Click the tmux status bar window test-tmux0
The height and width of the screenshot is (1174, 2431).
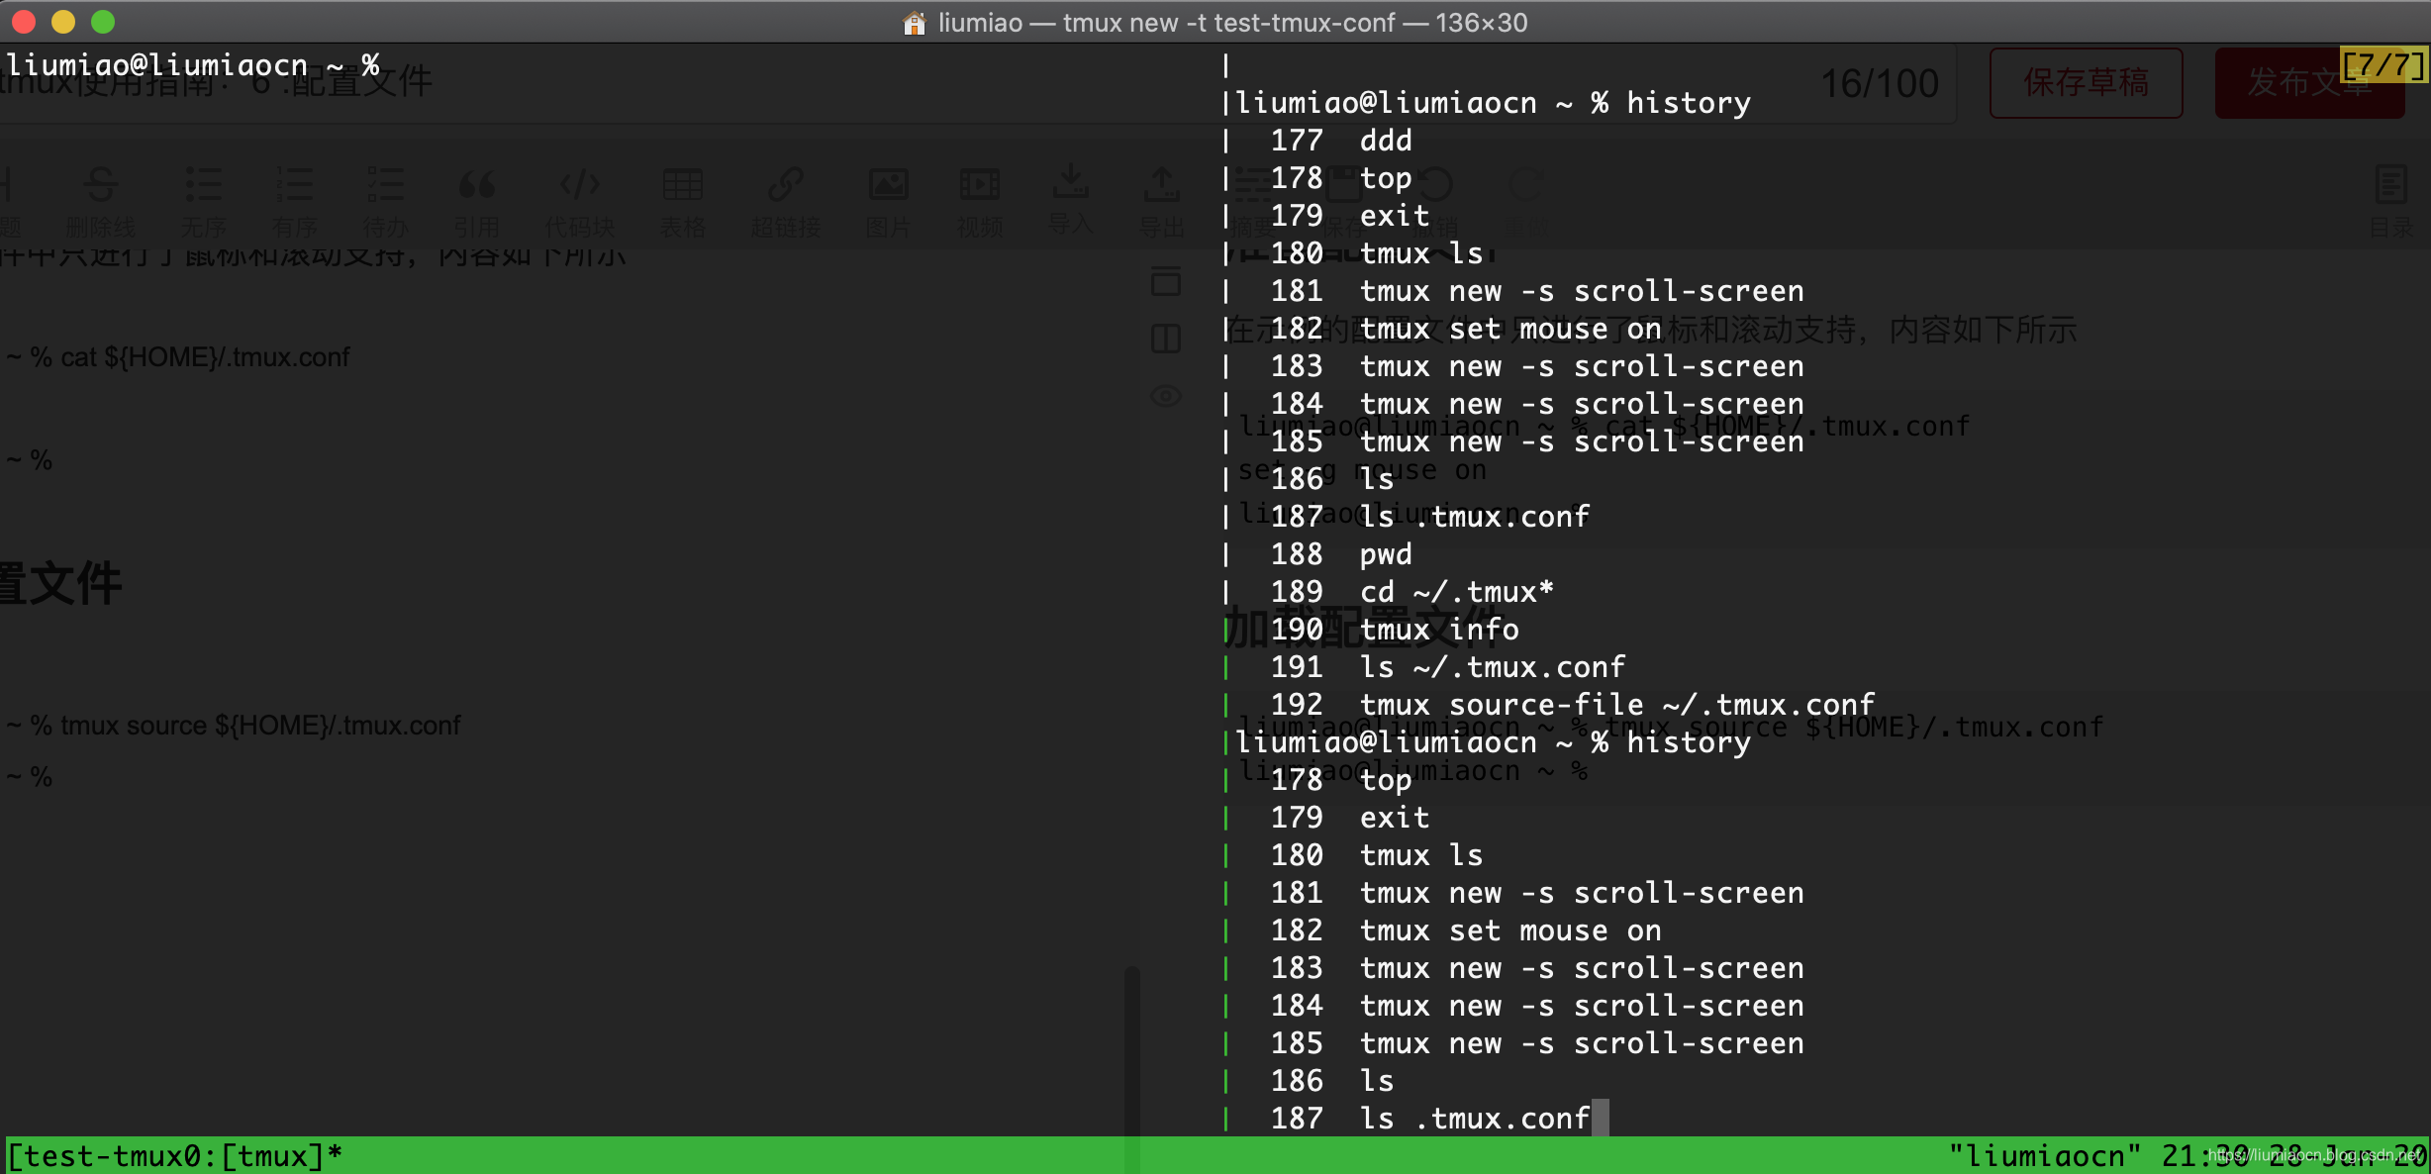pos(174,1155)
